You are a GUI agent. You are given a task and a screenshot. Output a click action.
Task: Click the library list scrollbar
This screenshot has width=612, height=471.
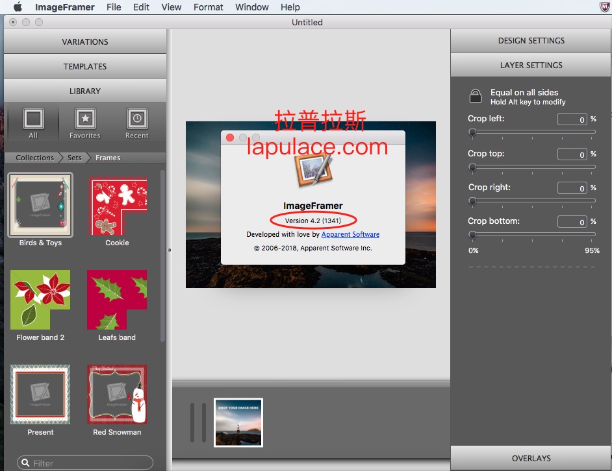click(x=163, y=256)
